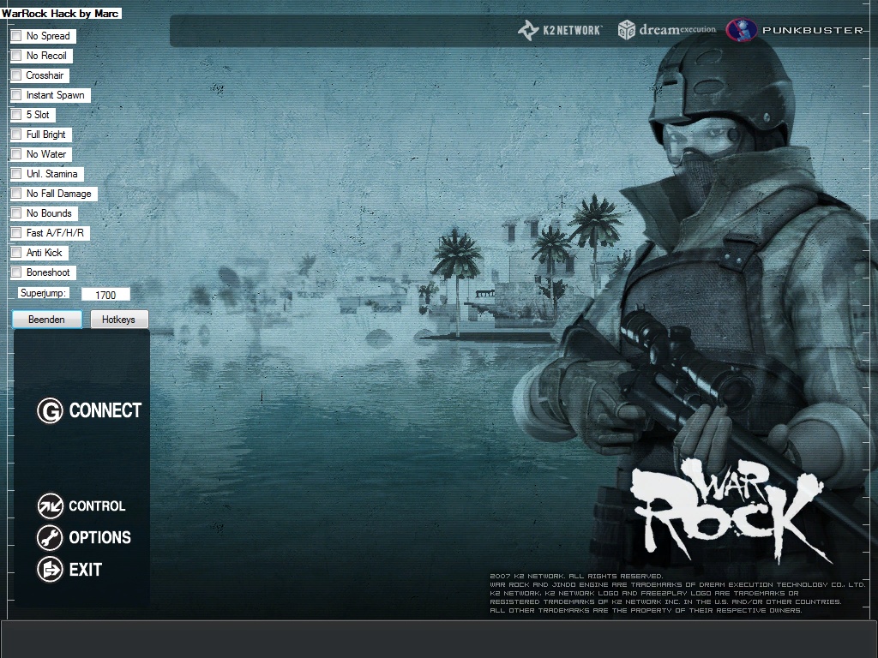The width and height of the screenshot is (878, 658).
Task: Toggle the Anti Kick checkbox
Action: pyautogui.click(x=16, y=253)
